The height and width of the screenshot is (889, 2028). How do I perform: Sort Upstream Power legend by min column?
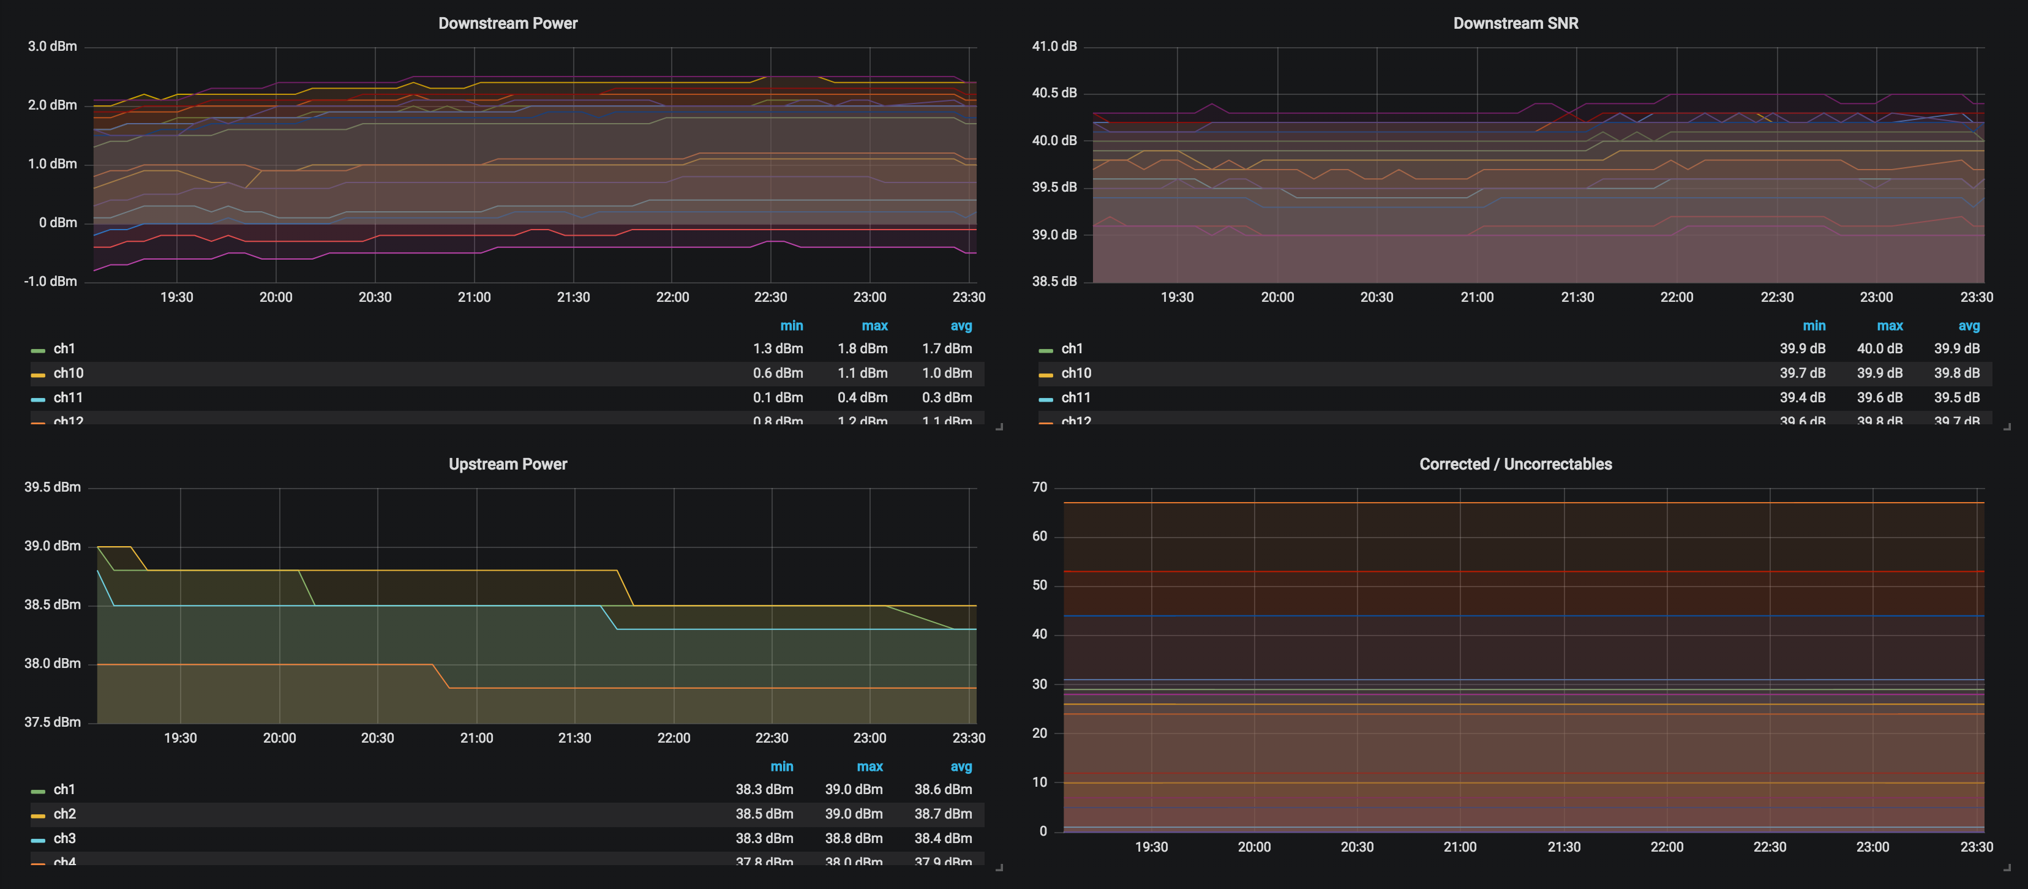pyautogui.click(x=782, y=767)
